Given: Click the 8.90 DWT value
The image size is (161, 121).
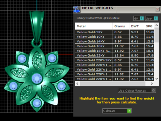Looking at the screenshot, I should click(x=135, y=55).
